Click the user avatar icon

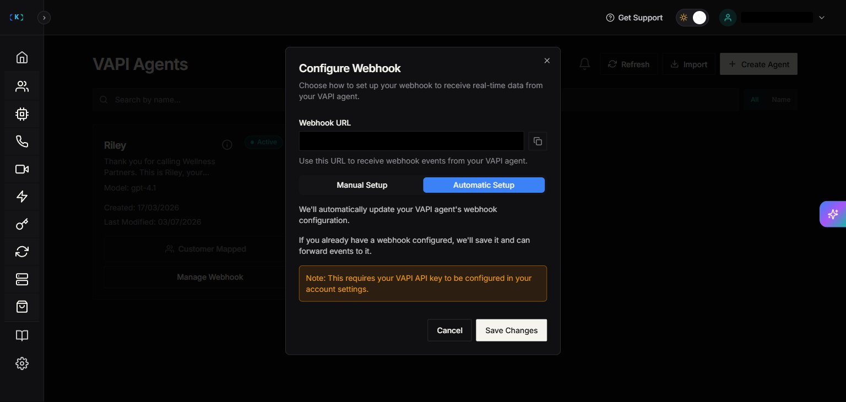(x=728, y=18)
